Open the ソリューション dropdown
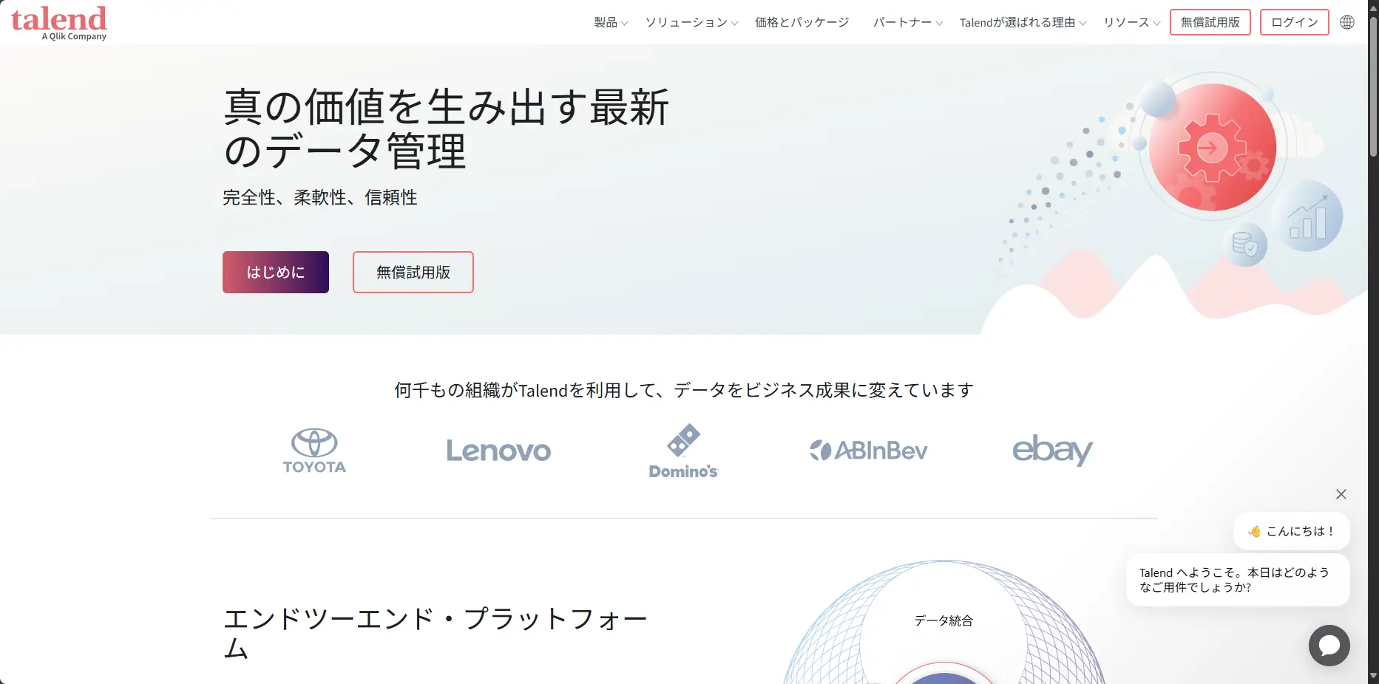 [688, 22]
